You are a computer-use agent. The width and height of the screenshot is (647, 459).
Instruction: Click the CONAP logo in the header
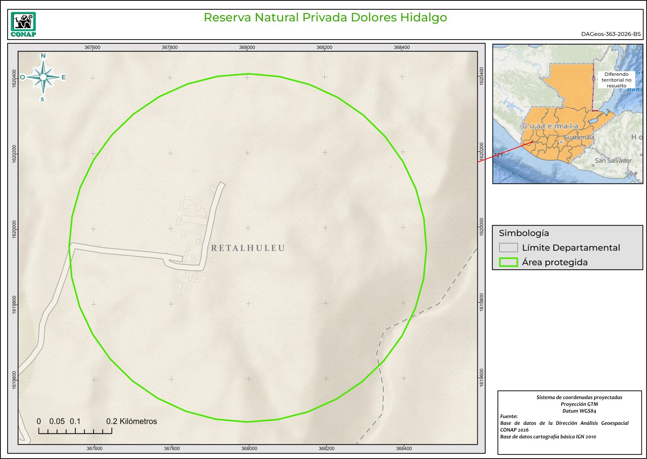pos(23,24)
